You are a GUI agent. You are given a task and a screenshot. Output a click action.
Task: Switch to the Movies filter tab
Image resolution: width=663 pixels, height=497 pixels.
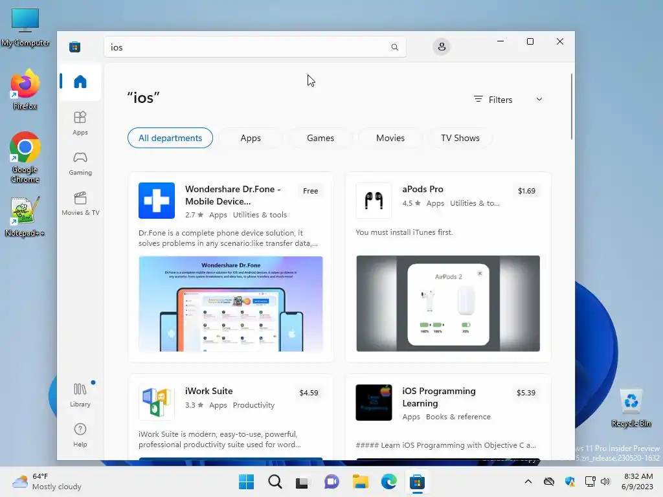pyautogui.click(x=390, y=138)
